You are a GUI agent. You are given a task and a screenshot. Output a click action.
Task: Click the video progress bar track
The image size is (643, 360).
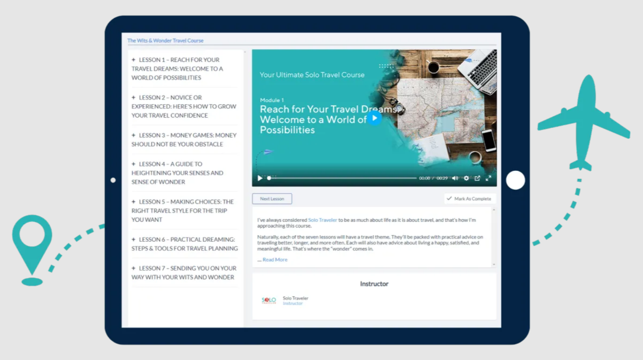344,178
